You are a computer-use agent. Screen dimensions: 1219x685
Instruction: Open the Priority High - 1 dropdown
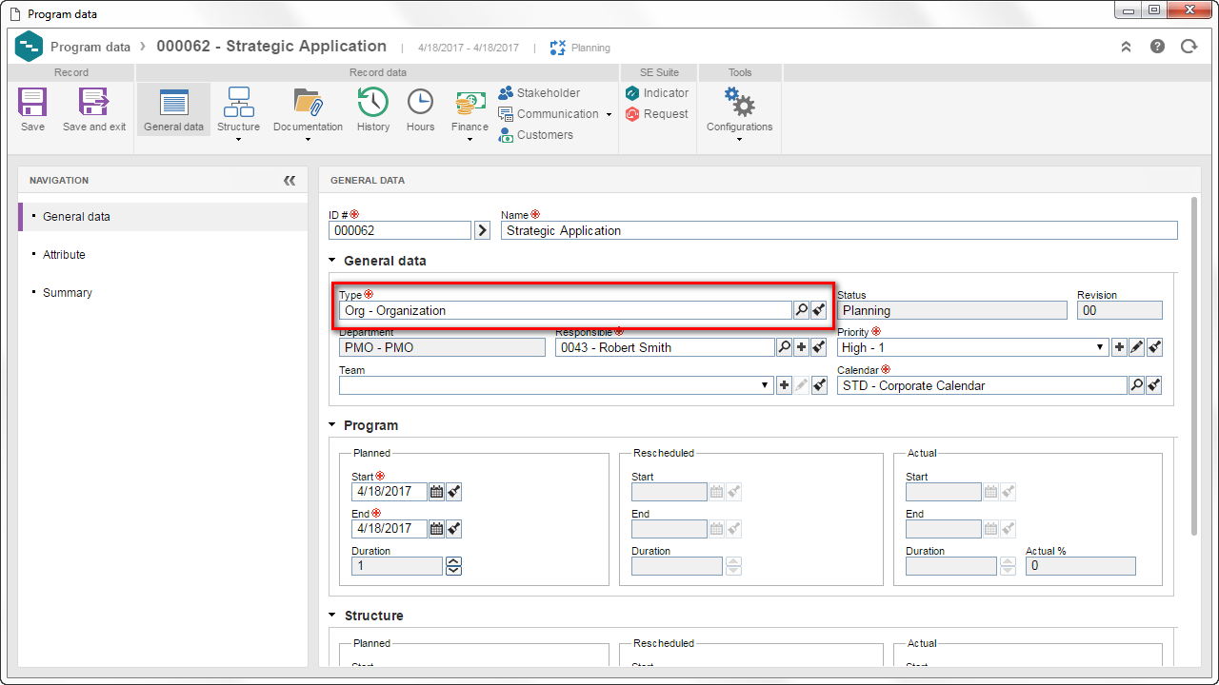tap(972, 348)
